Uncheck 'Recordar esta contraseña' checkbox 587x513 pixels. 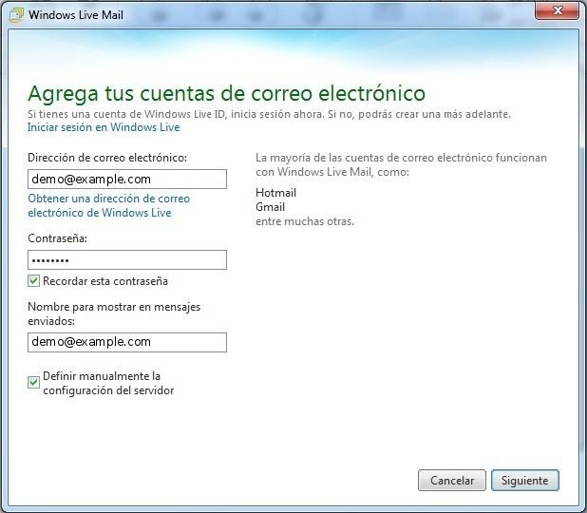pos(34,281)
